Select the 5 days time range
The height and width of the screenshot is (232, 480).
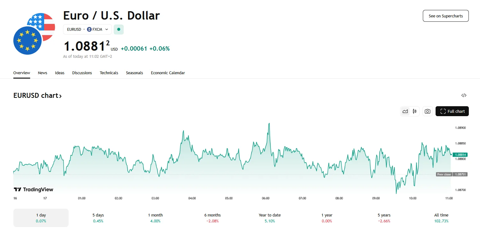[x=98, y=218]
